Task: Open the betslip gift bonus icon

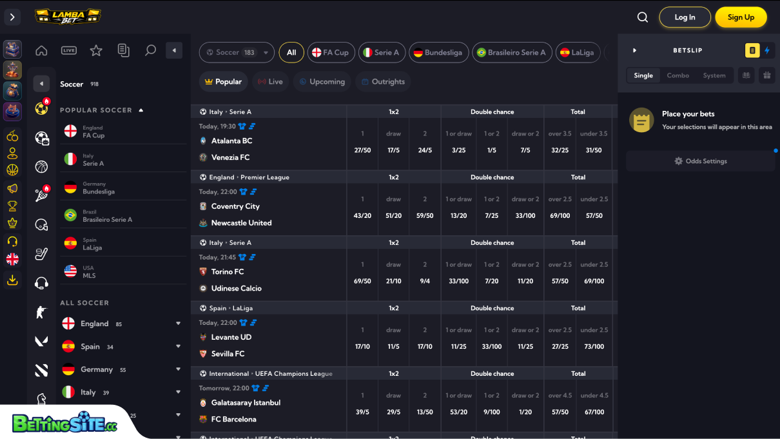Action: pos(766,75)
